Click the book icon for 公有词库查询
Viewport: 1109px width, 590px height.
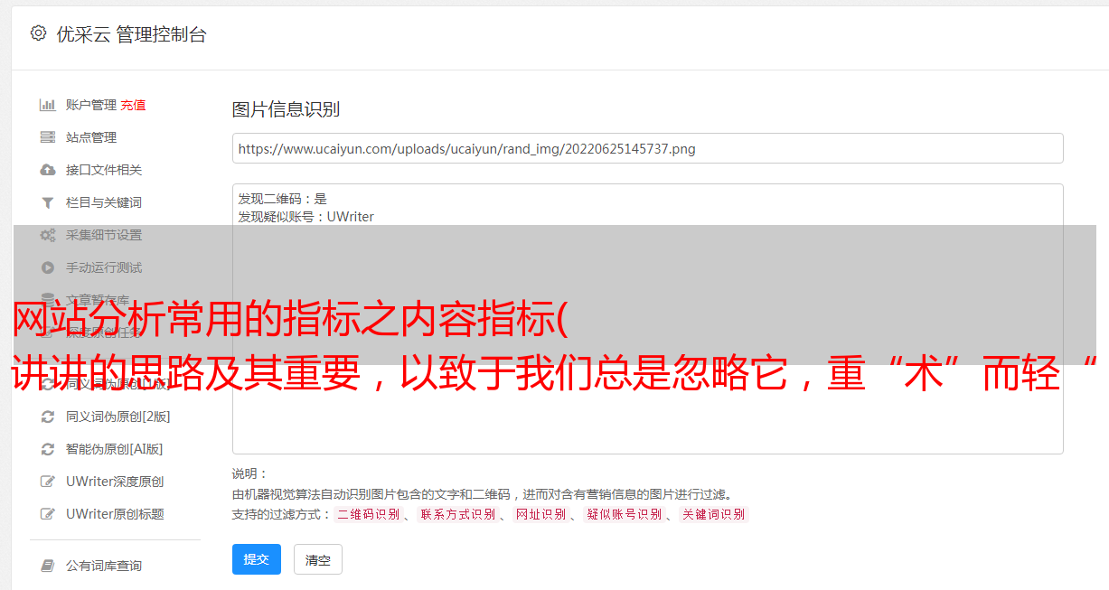[48, 566]
